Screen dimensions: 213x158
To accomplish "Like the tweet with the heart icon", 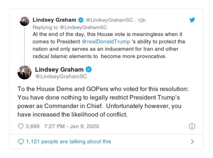I will click(21, 126).
